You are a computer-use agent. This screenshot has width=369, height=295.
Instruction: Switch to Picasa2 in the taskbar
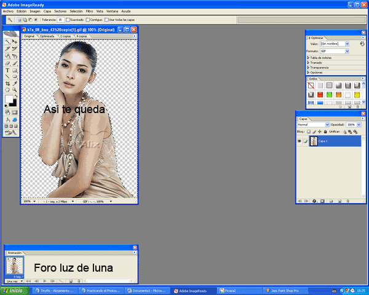tap(240, 291)
